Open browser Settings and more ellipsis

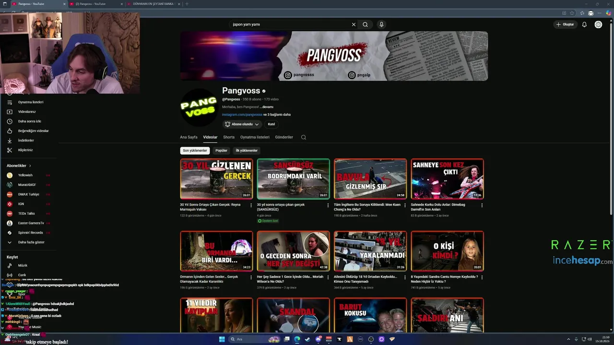pyautogui.click(x=600, y=13)
